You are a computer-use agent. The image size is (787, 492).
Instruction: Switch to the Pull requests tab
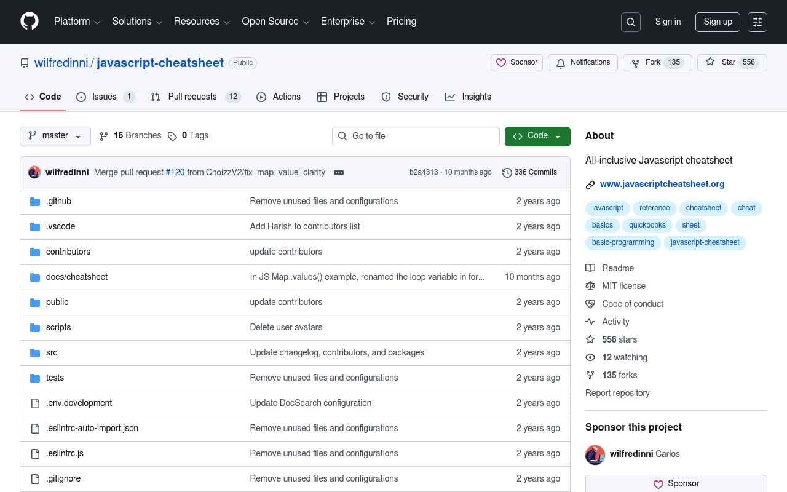[x=192, y=97]
